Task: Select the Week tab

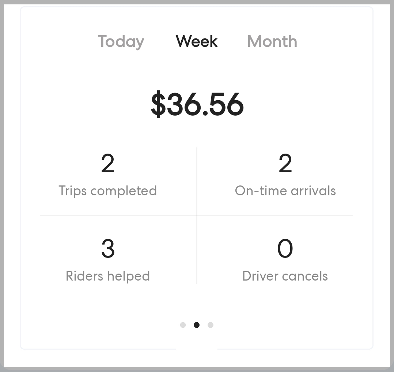Action: [197, 41]
